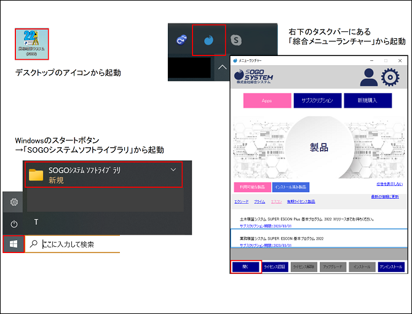
Task: Click the 開く button
Action: (x=246, y=267)
